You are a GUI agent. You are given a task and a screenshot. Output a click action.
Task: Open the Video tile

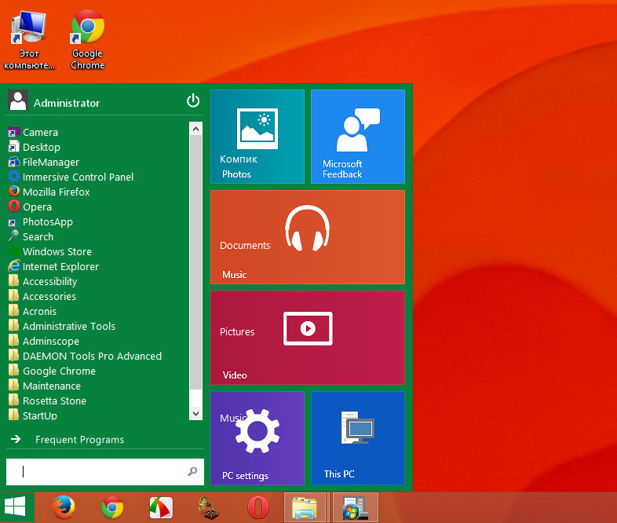[x=308, y=338]
